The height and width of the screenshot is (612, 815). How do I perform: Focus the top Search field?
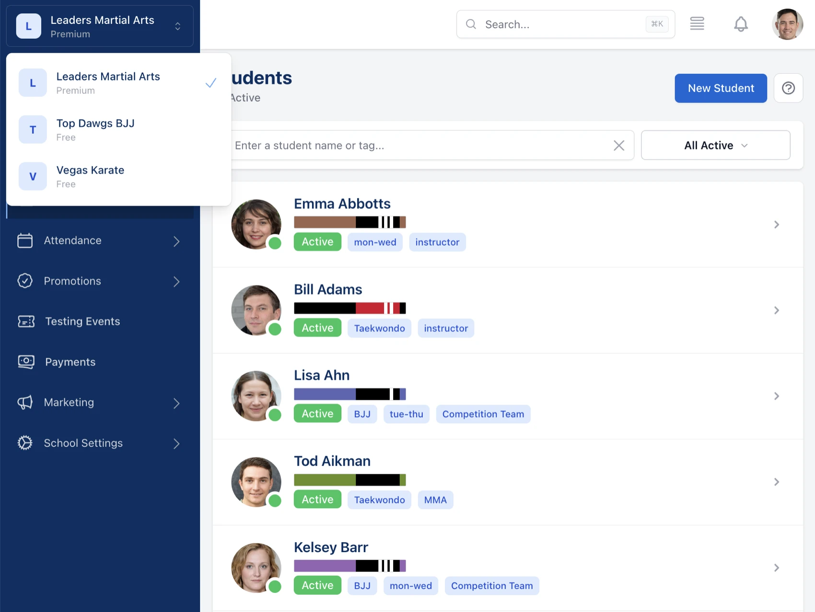click(x=561, y=24)
